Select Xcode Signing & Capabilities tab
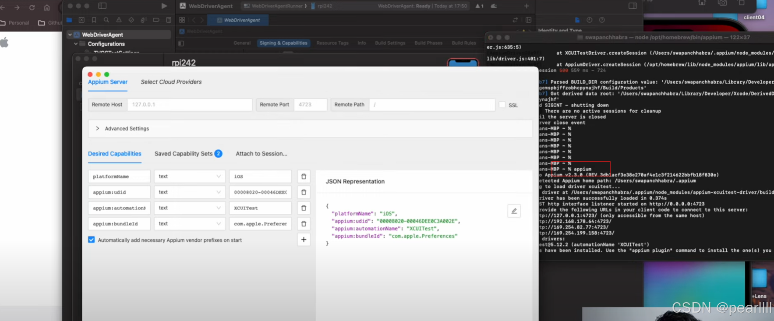This screenshot has height=321, width=774. point(283,43)
